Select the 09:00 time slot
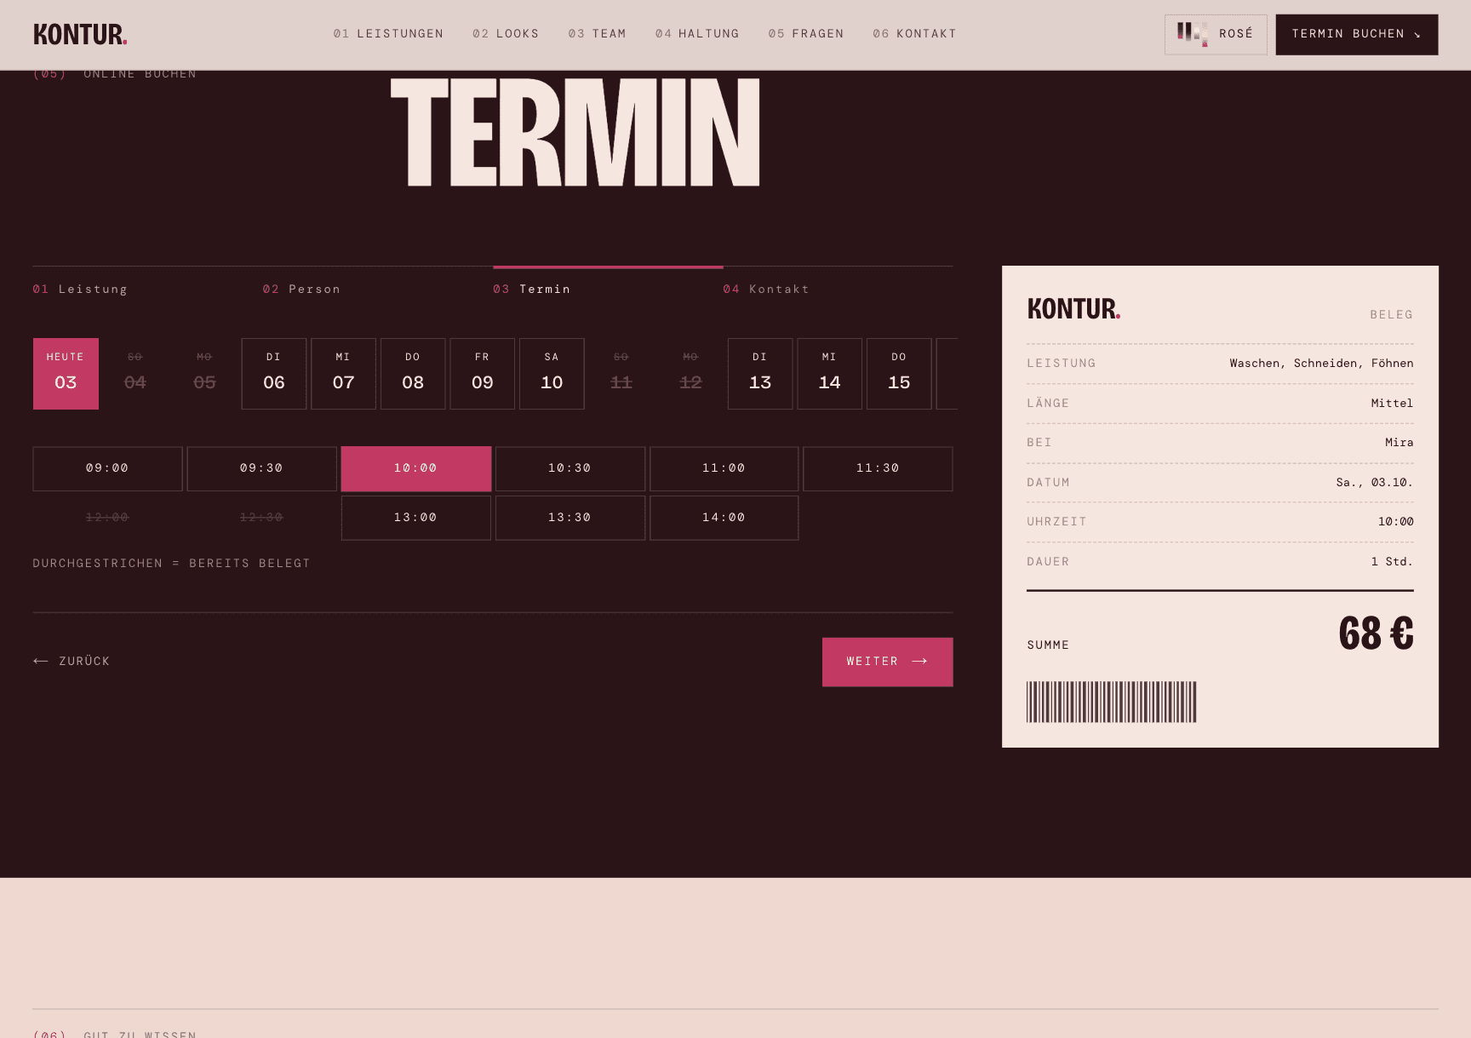The width and height of the screenshot is (1471, 1038). click(107, 468)
